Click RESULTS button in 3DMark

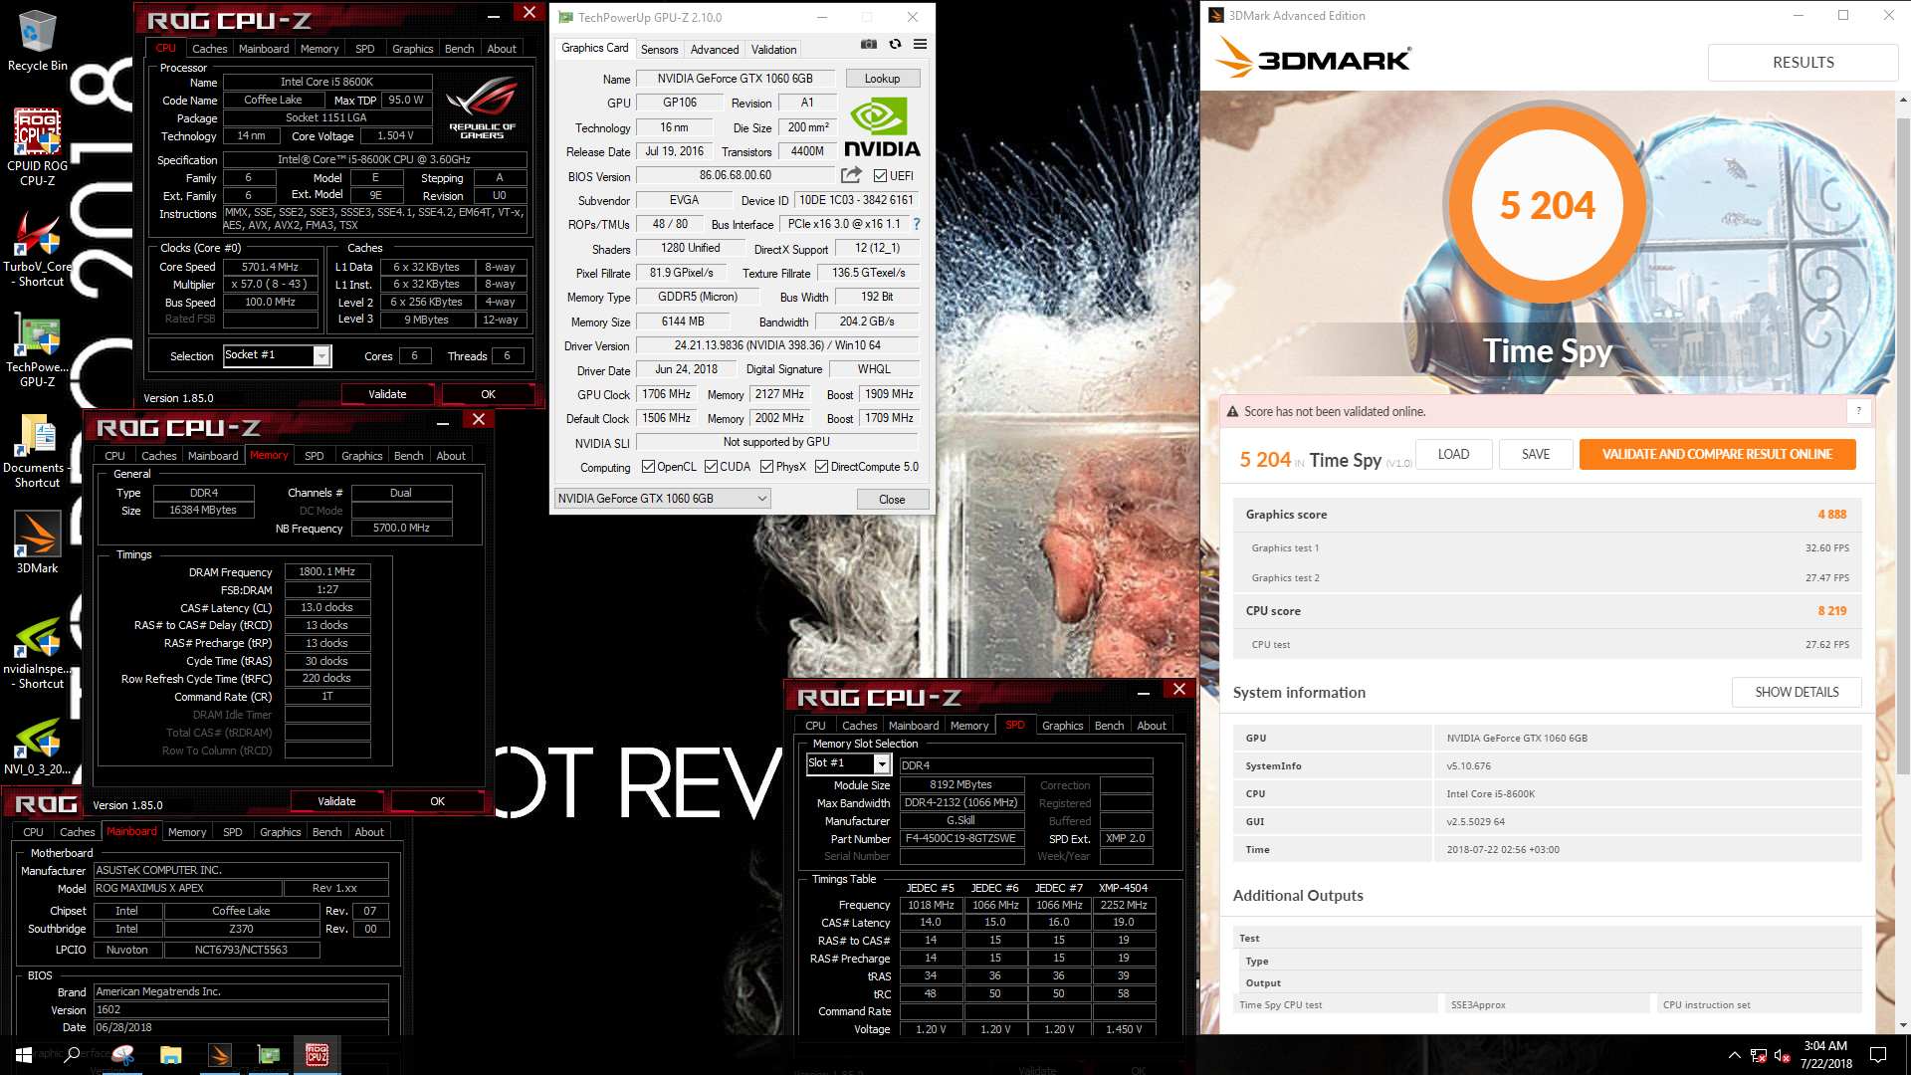click(x=1803, y=62)
